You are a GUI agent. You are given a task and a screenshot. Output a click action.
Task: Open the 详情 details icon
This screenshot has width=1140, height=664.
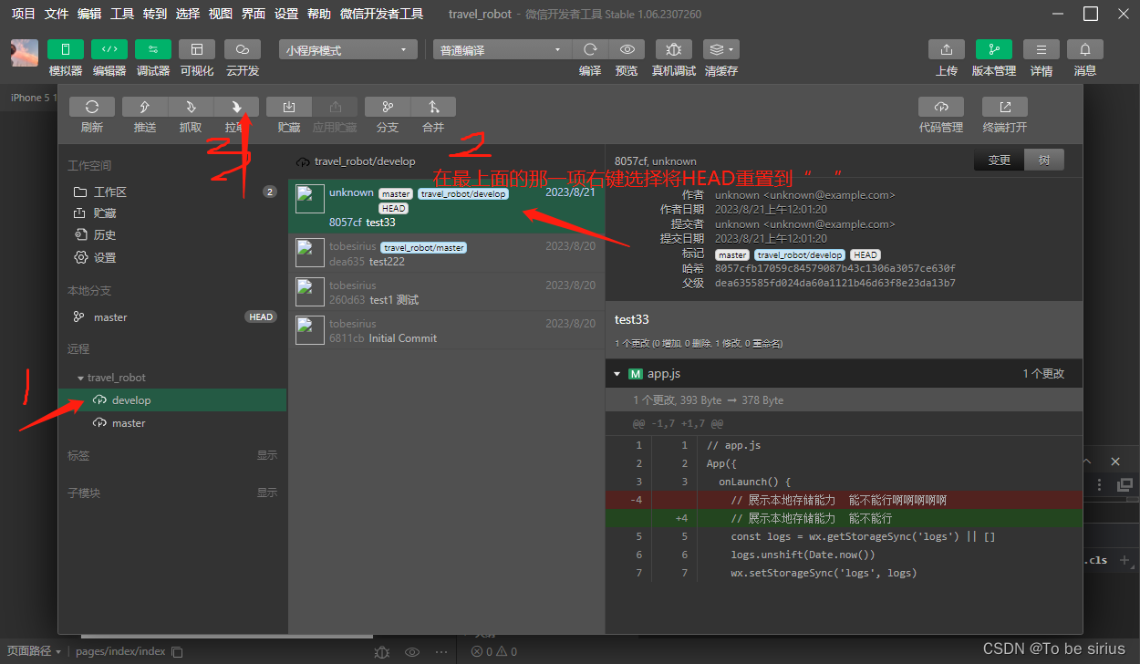(1042, 49)
